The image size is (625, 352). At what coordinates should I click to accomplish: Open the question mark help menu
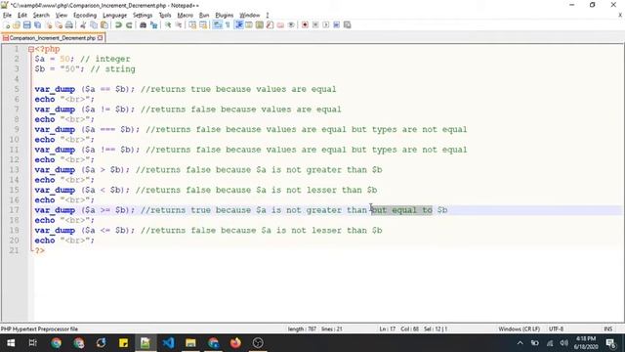pyautogui.click(x=268, y=16)
